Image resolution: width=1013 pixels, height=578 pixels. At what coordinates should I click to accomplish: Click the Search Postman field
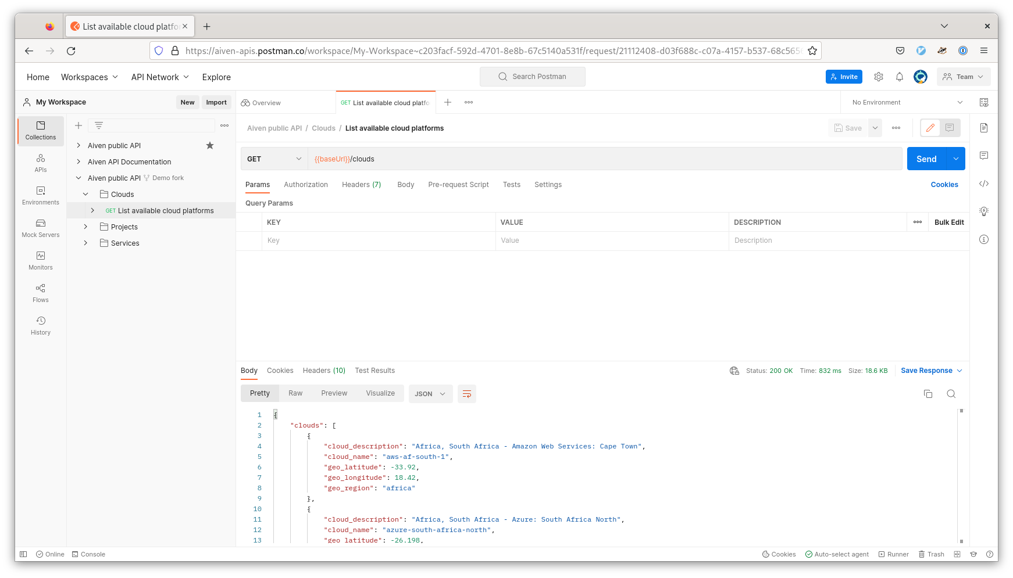(x=532, y=77)
